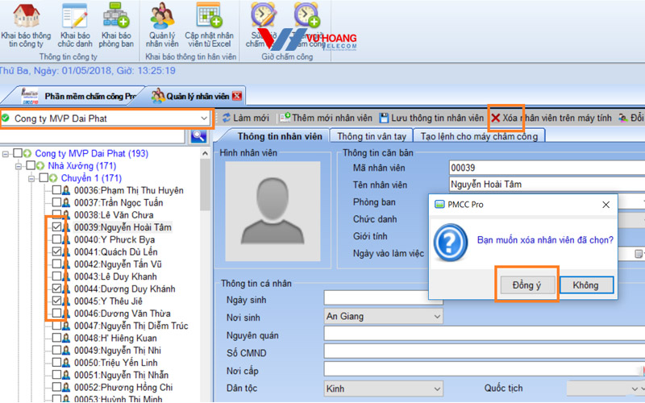Image resolution: width=645 pixels, height=403 pixels.
Task: Uncheck employee 00039 Nguyễn Hoài Tâm
Action: click(x=56, y=228)
